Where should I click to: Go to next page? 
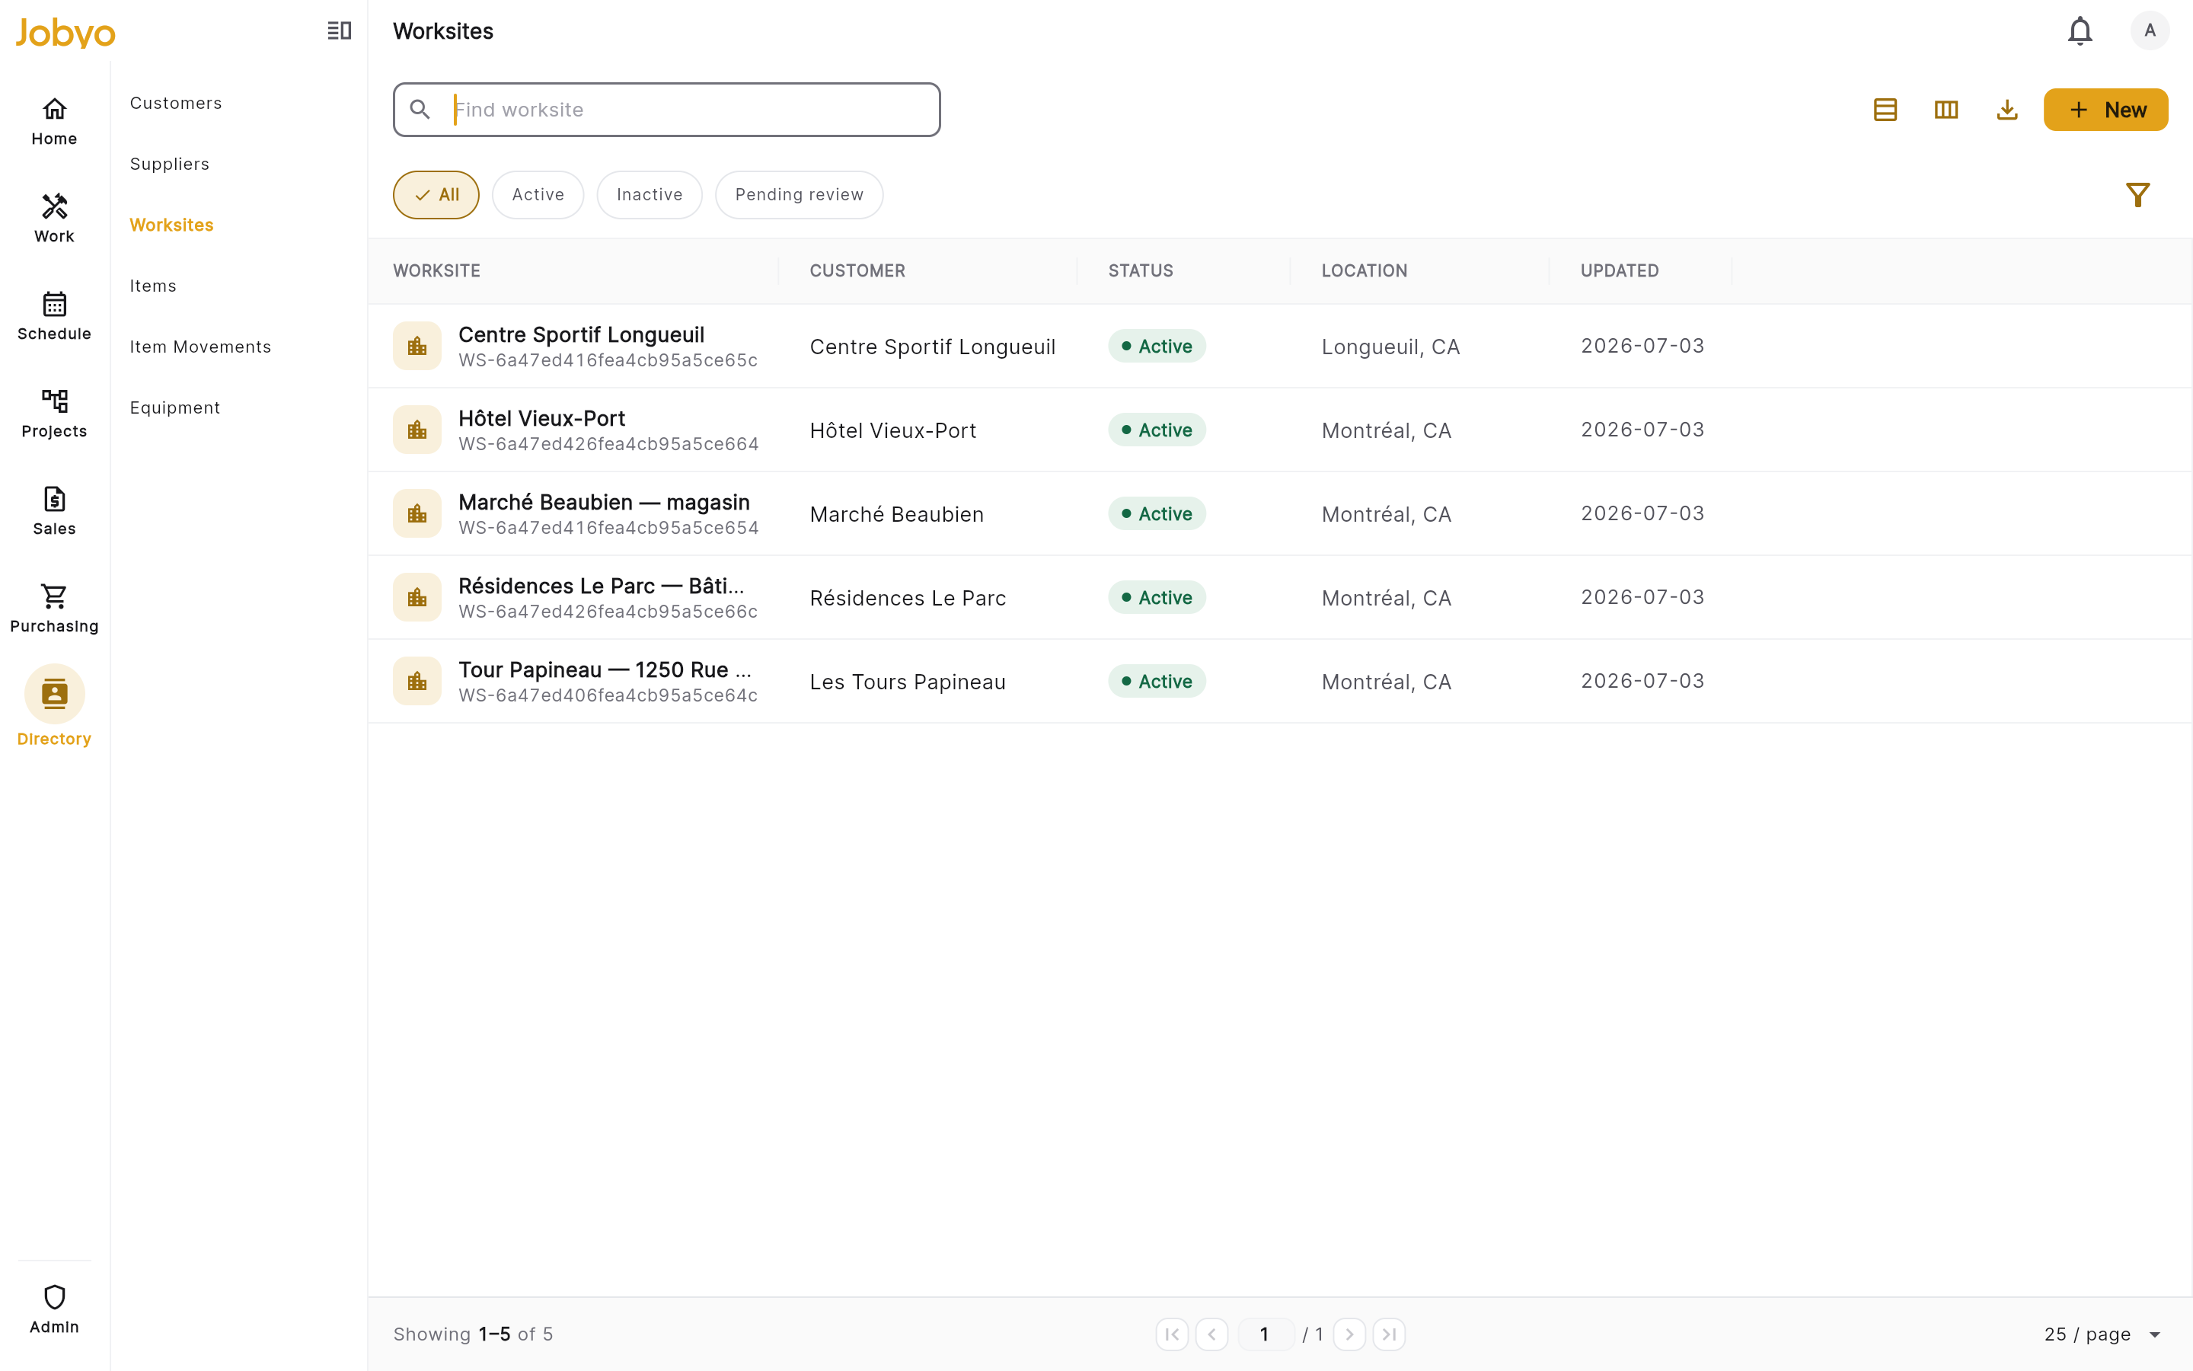1349,1334
